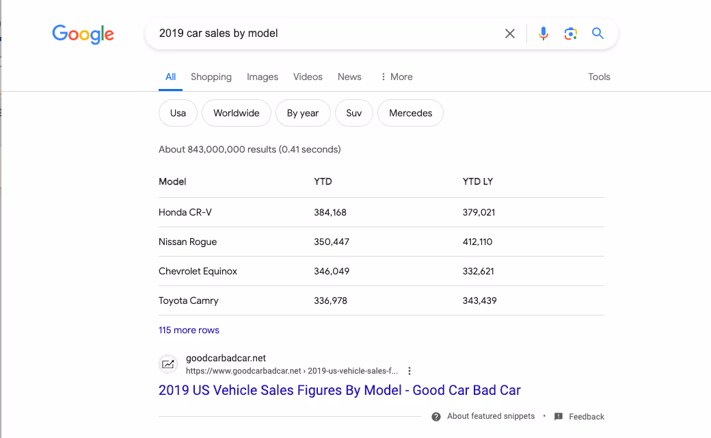This screenshot has width=711, height=438.
Task: Click the goodcarbadcar.net site favicon
Action: [168, 364]
